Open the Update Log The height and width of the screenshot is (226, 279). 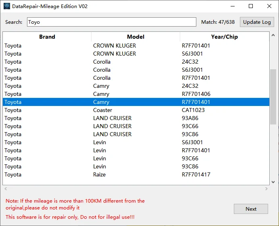[x=257, y=22]
